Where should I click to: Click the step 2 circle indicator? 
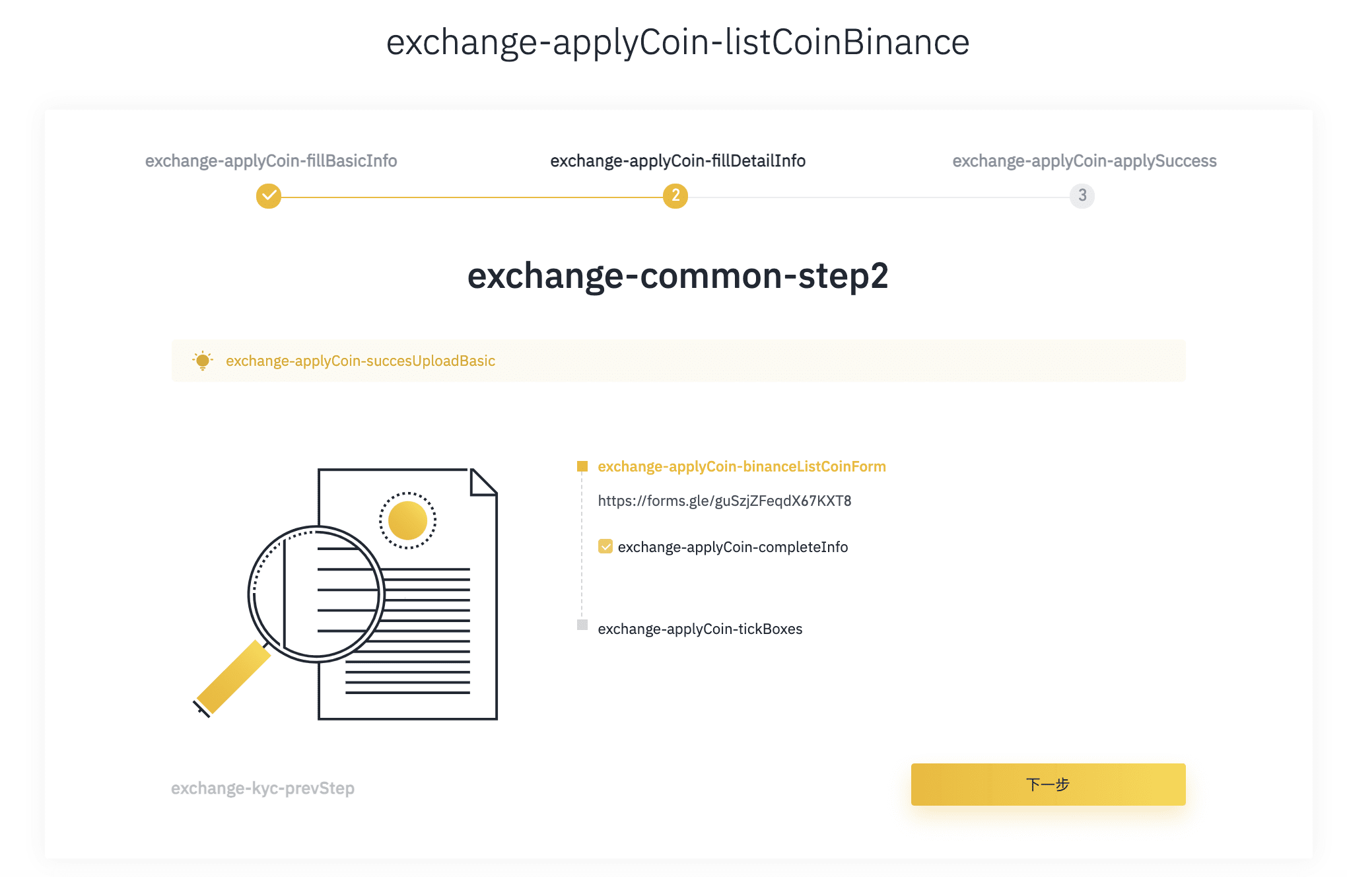[675, 196]
